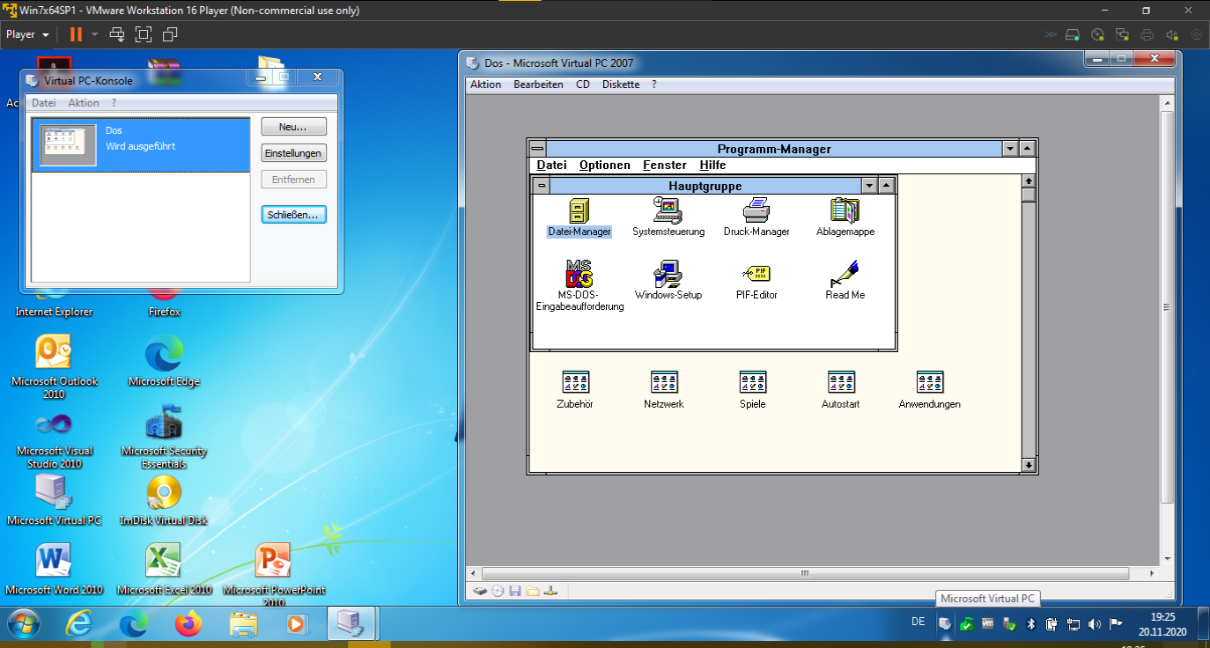Screen dimensions: 1210x648
Task: Click shared folder icon in Virtual PC status bar
Action: [x=533, y=592]
